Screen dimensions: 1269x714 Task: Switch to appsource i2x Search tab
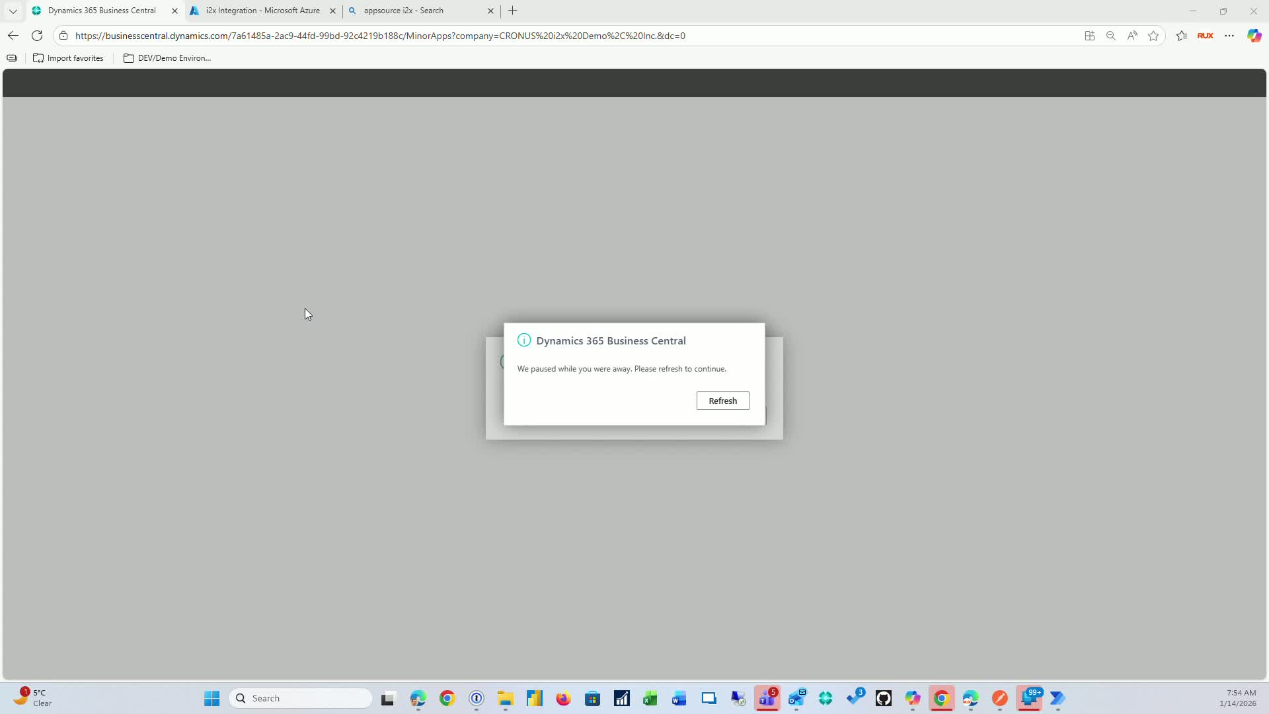click(x=403, y=11)
